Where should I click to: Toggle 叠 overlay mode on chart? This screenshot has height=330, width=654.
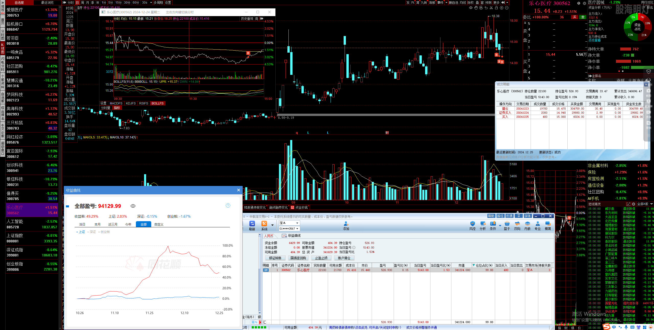(477, 3)
